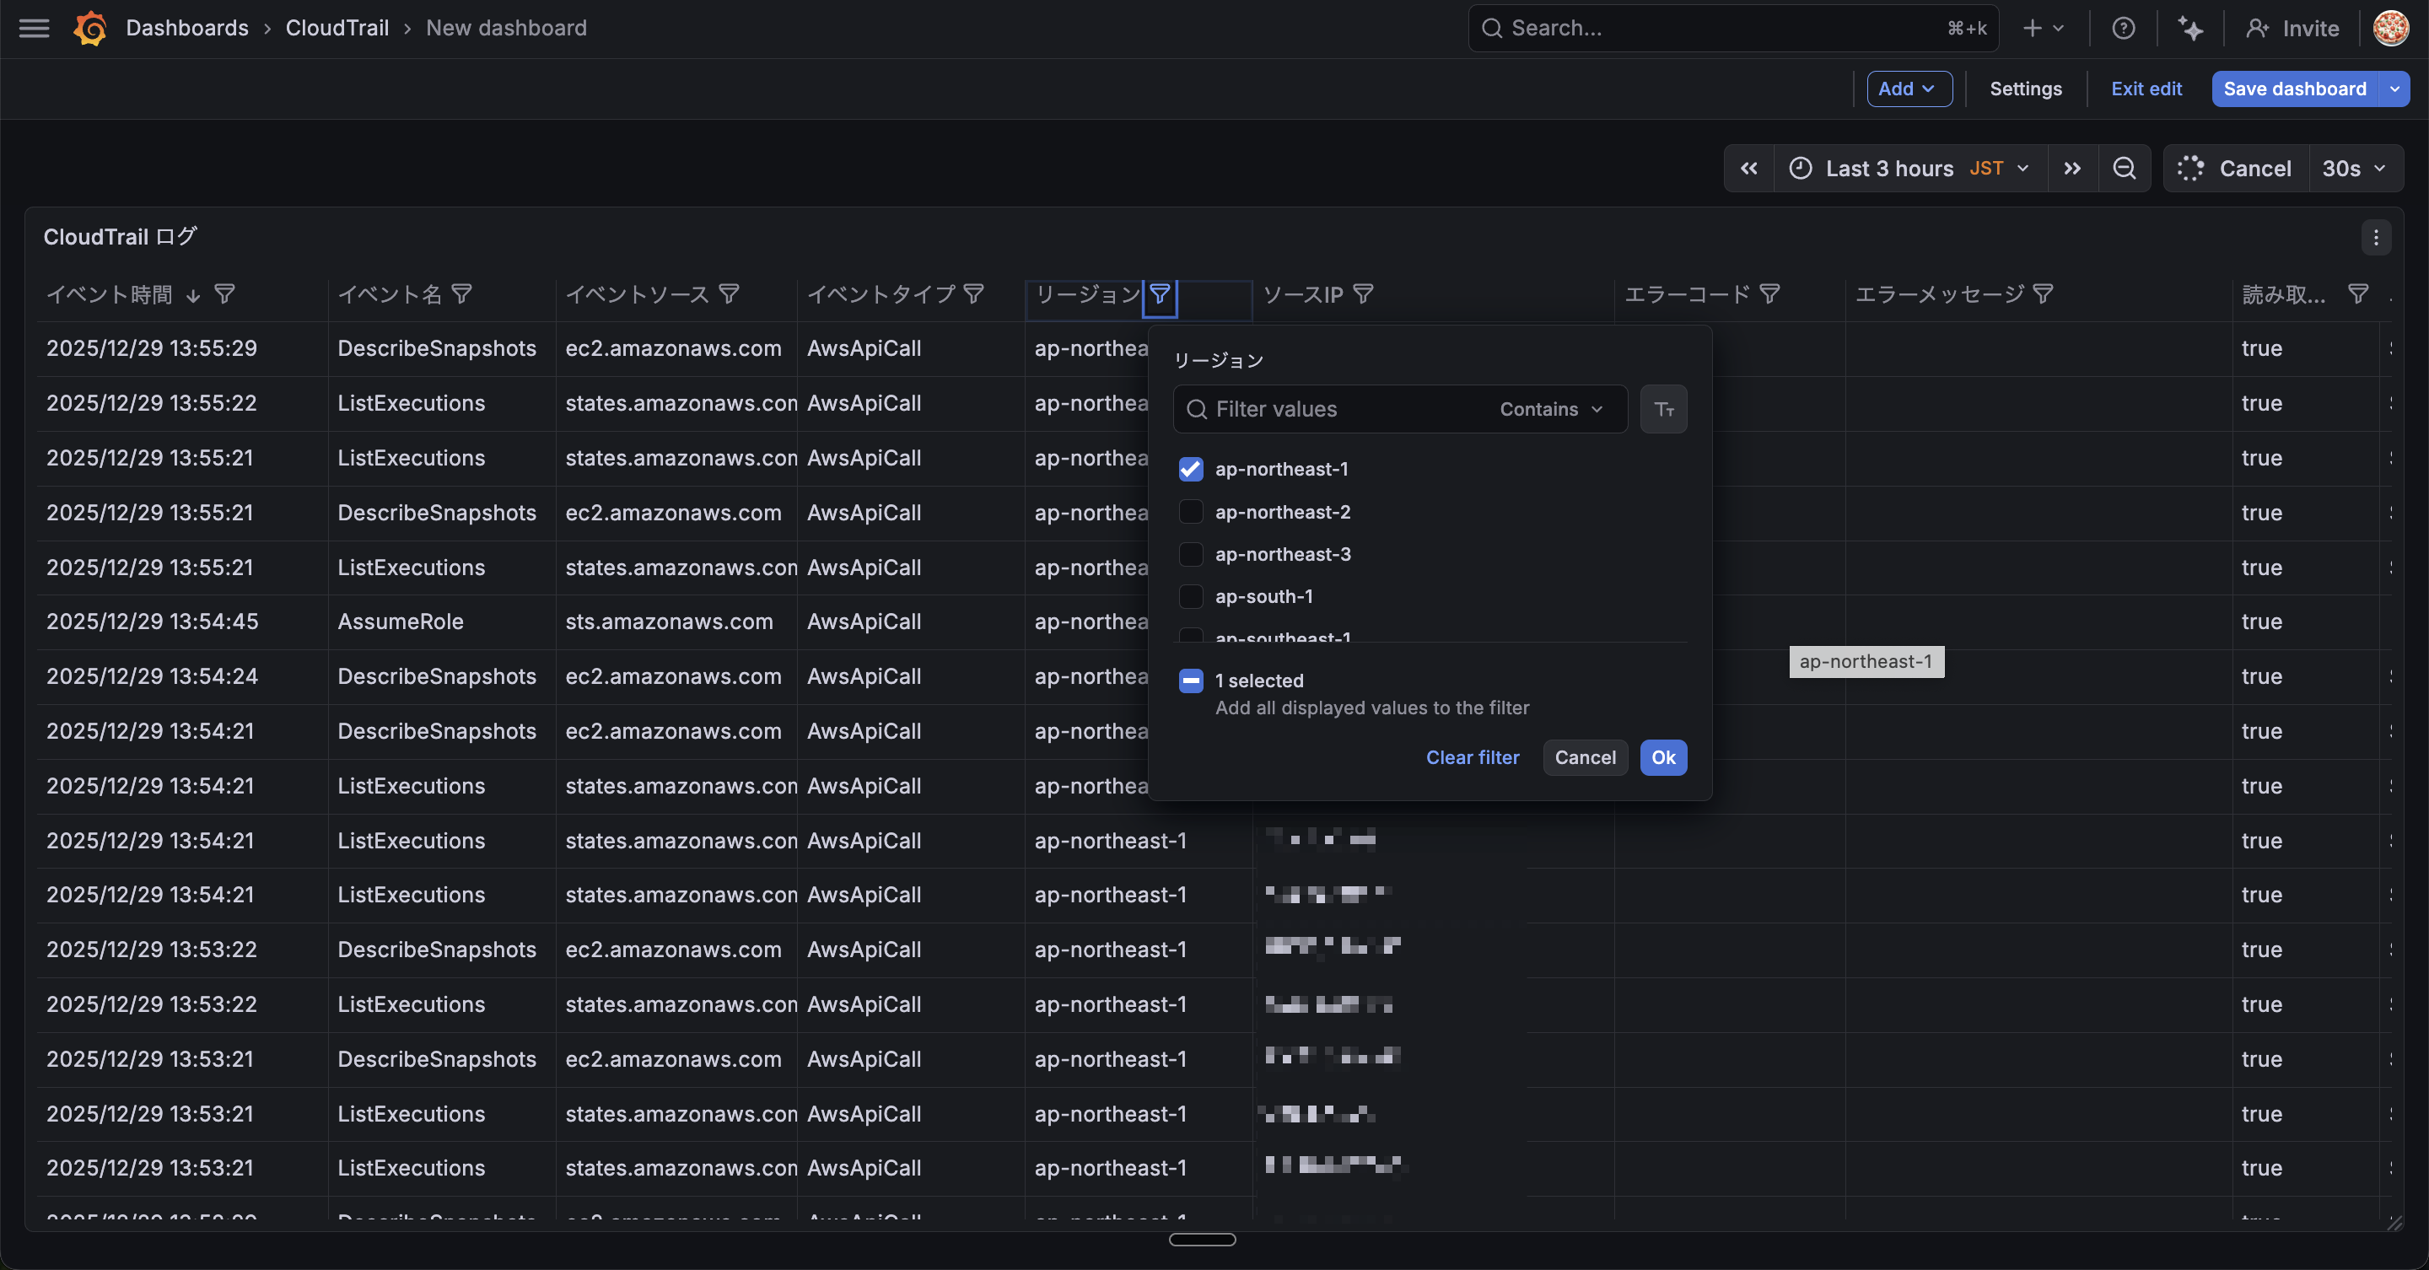Zoom out time range magnifier icon
This screenshot has width=2429, height=1270.
[x=2124, y=169]
